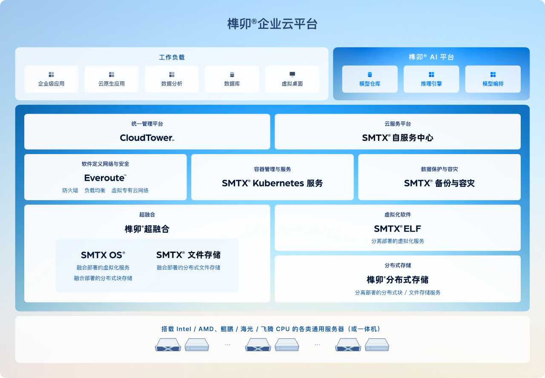
Task: Click the Everoute product name
Action: (x=105, y=178)
